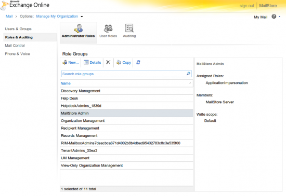This screenshot has width=286, height=196.
Task: Click MailStore Server member text
Action: (220, 102)
